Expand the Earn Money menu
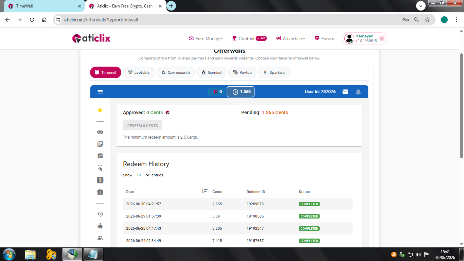Screen dimensions: 464x261 coord(206,39)
